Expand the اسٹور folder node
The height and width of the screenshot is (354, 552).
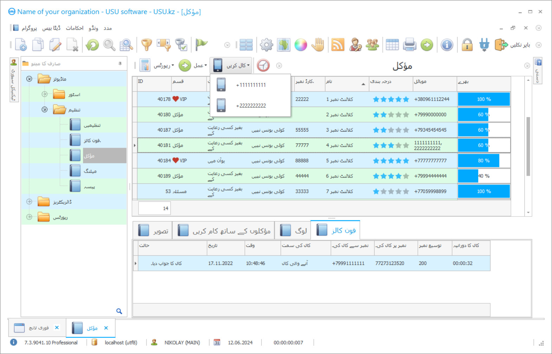tap(45, 94)
